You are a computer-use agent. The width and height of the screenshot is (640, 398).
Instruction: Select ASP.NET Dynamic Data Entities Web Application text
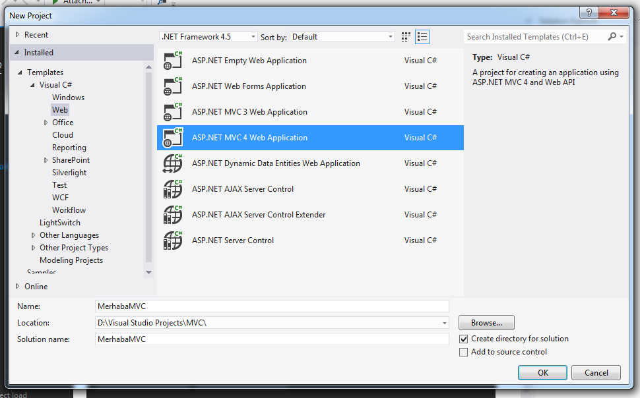point(276,163)
